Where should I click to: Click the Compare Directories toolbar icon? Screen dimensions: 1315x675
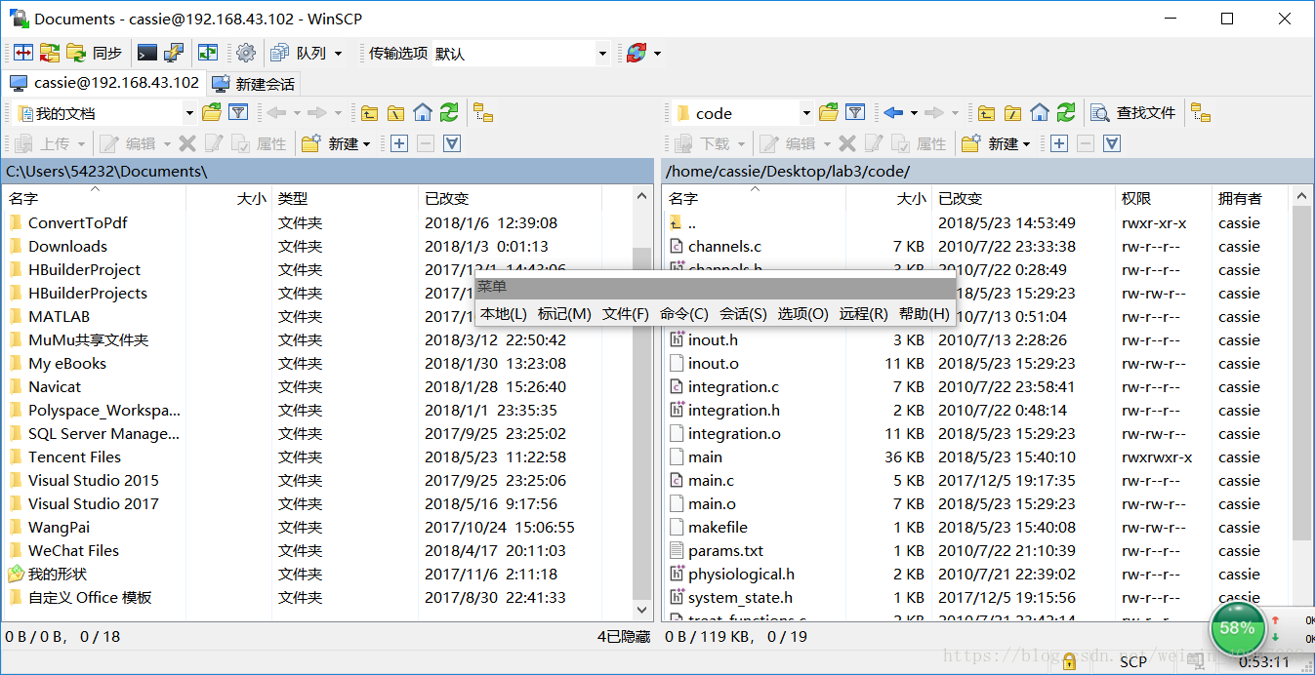point(22,53)
